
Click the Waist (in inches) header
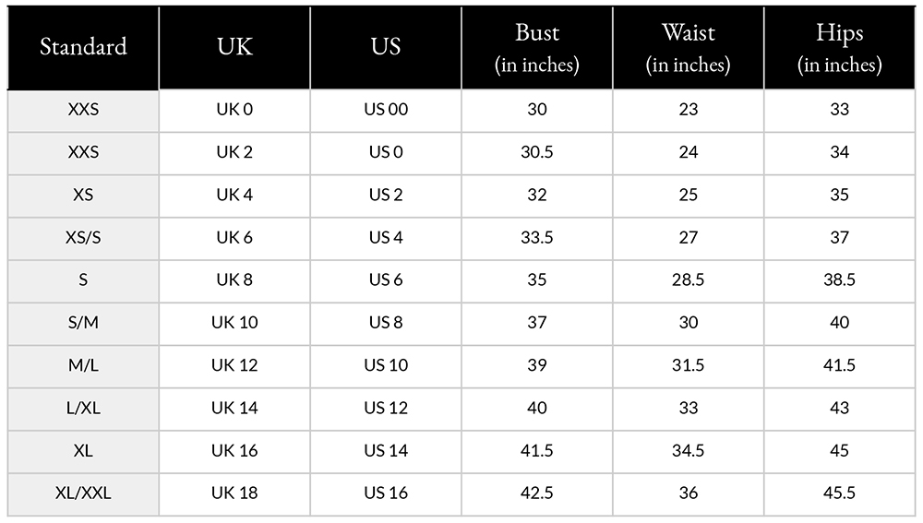(x=689, y=48)
